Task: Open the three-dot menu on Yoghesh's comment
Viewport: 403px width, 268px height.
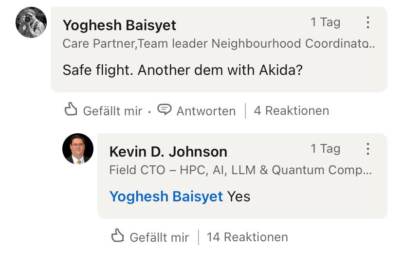Action: pos(368,22)
